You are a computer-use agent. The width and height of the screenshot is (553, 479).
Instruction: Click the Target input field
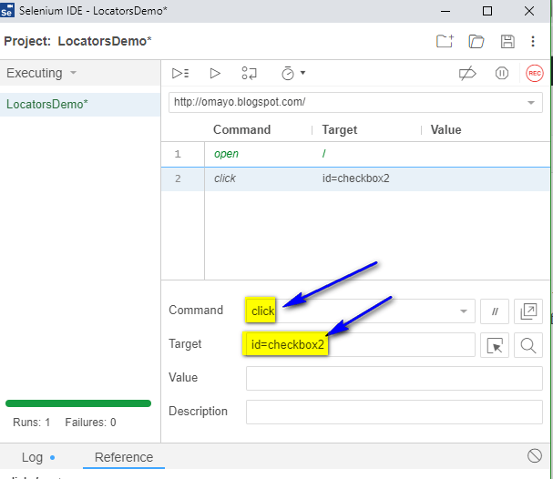tap(360, 344)
